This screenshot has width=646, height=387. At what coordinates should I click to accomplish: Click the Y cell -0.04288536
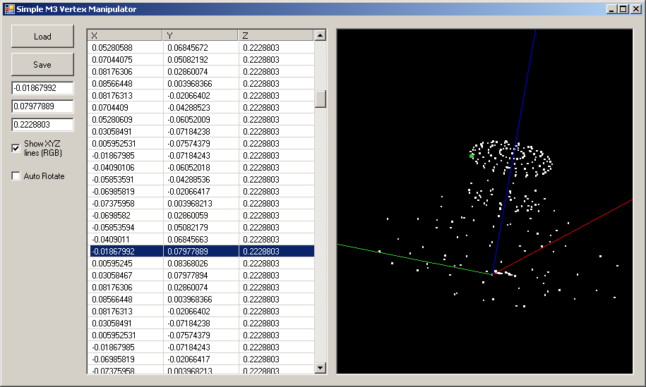[x=201, y=179]
